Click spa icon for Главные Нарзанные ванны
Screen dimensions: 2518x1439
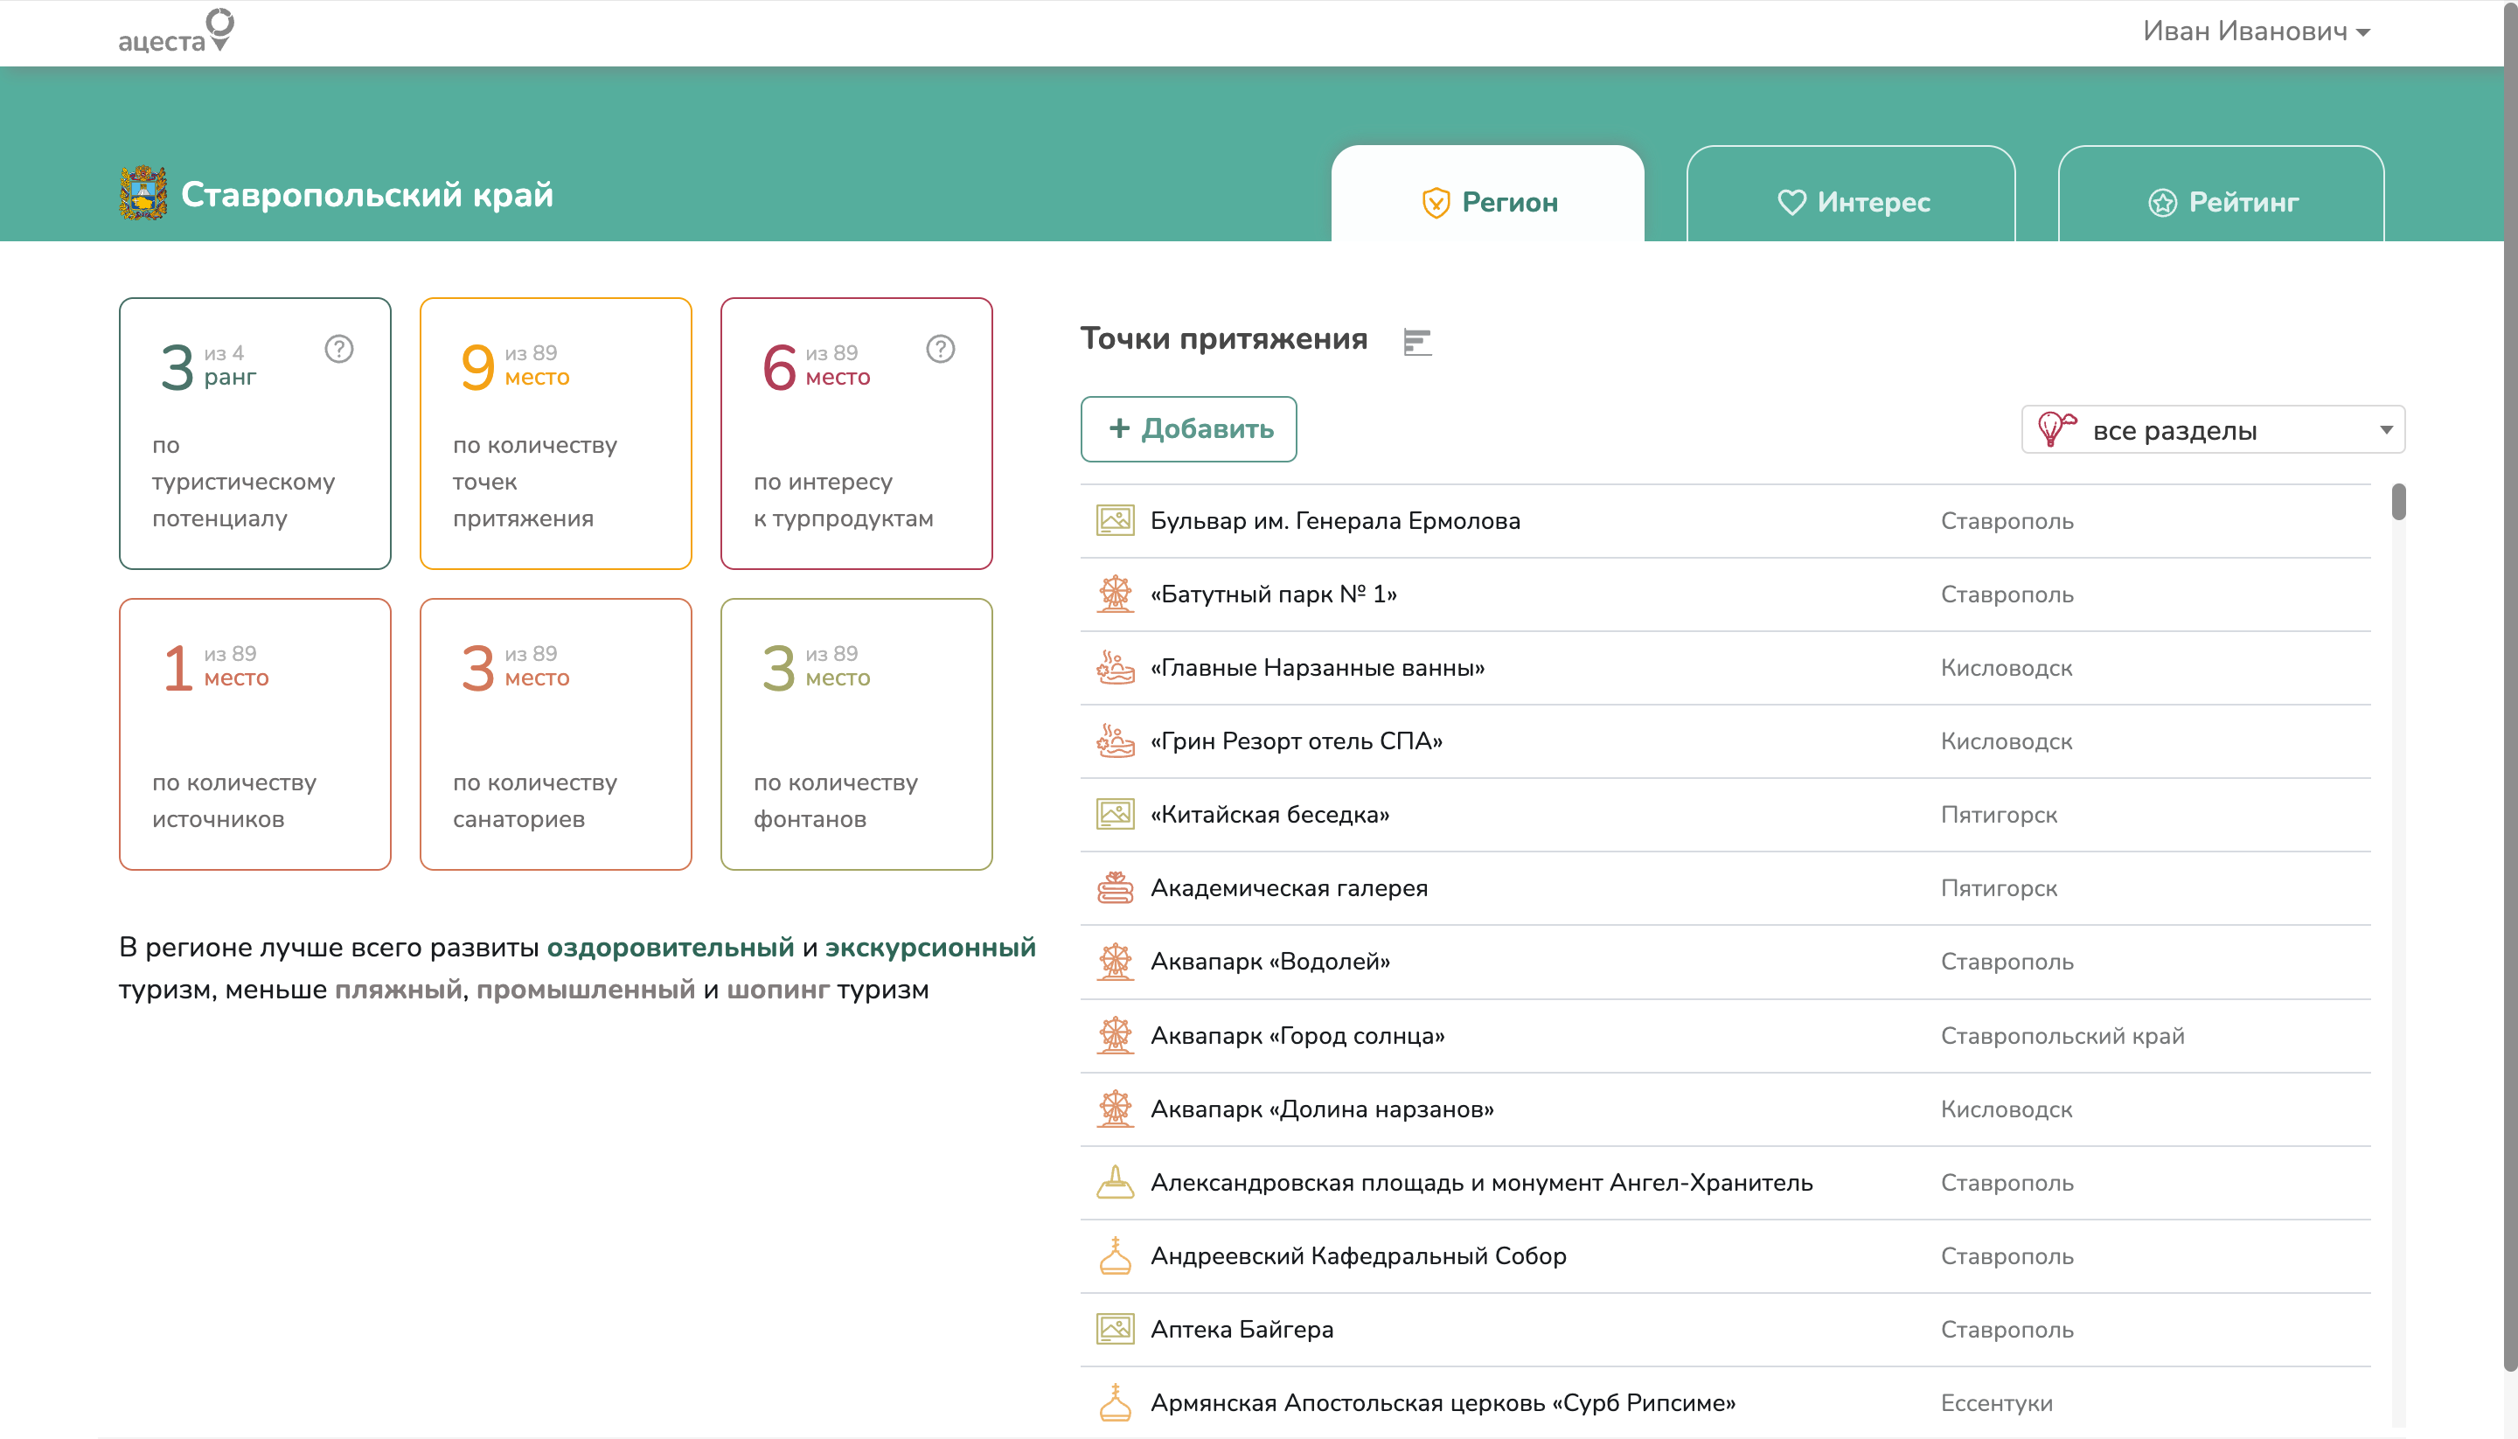point(1115,667)
